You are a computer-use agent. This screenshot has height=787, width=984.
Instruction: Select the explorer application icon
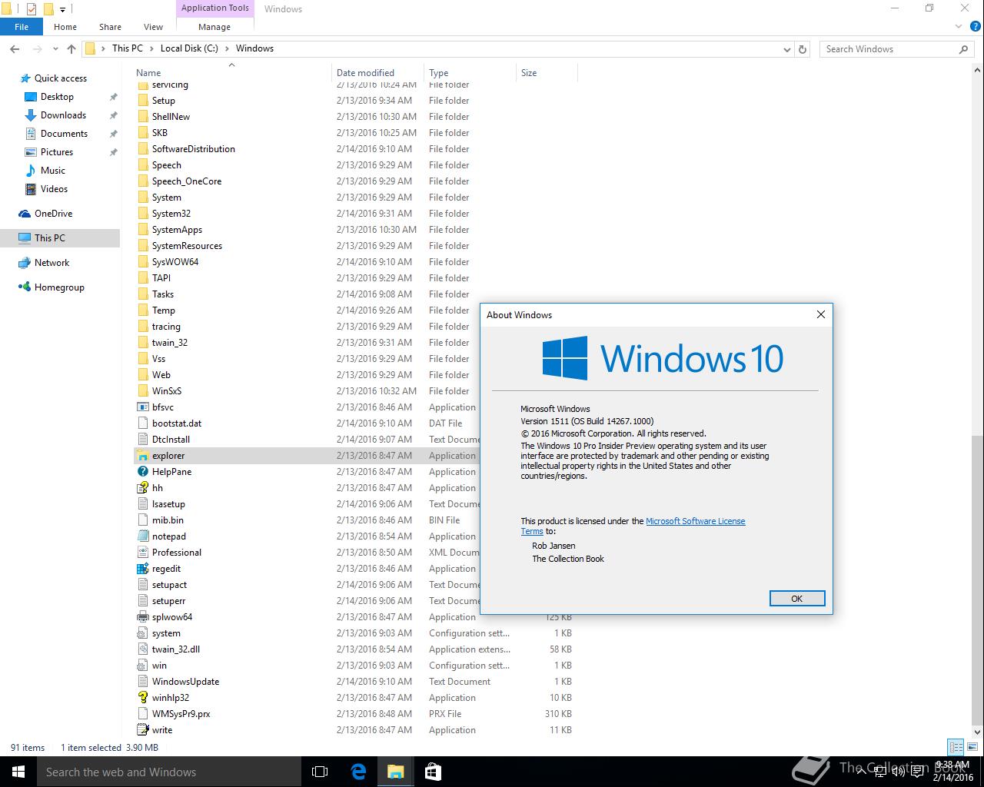143,456
